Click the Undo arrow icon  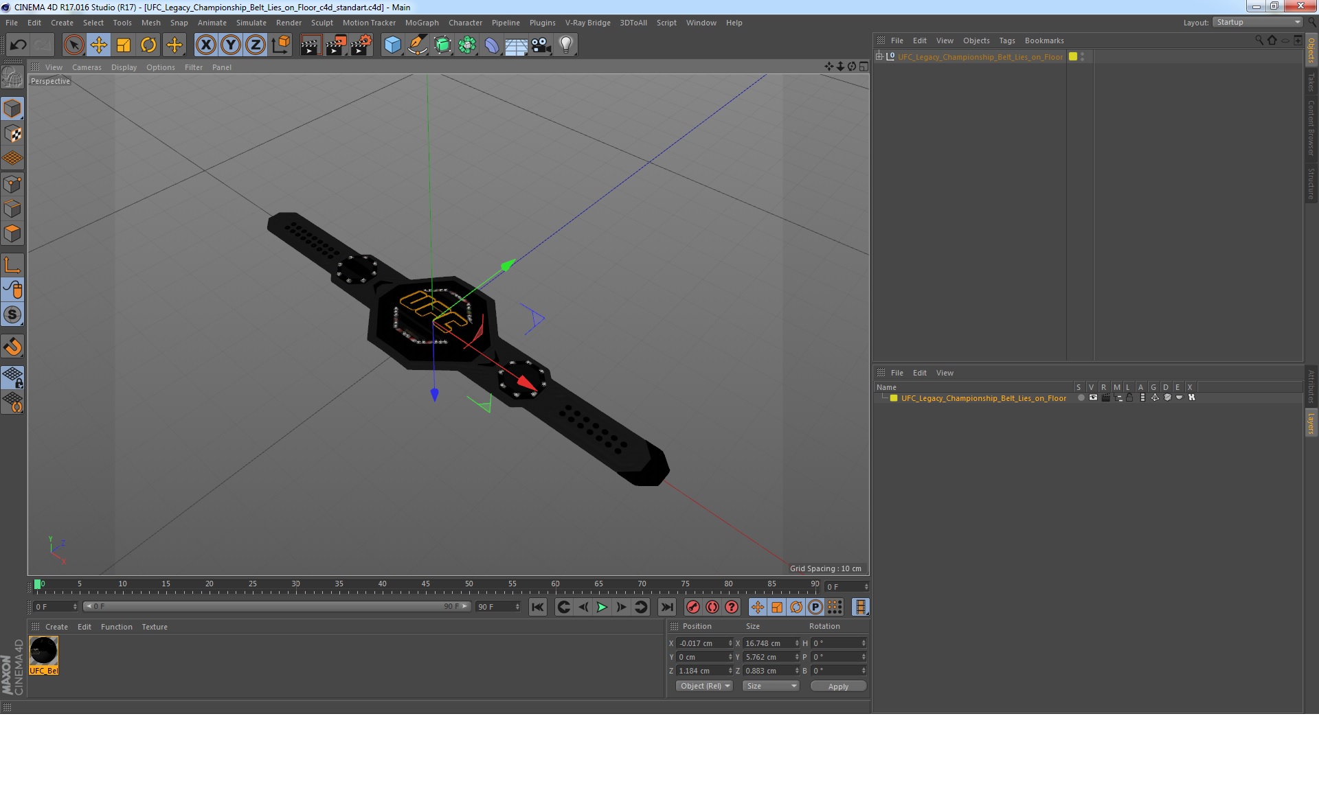tap(18, 45)
